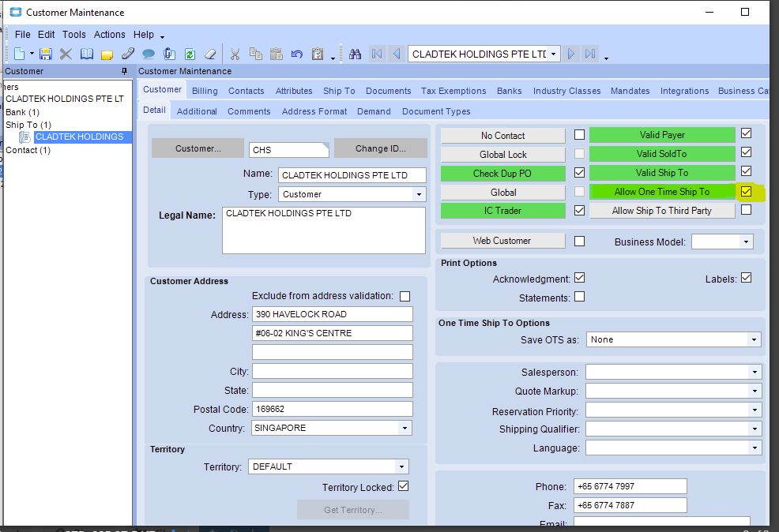Open the Reservation Priority dropdown
Viewport: 779px width, 532px height.
(x=755, y=410)
